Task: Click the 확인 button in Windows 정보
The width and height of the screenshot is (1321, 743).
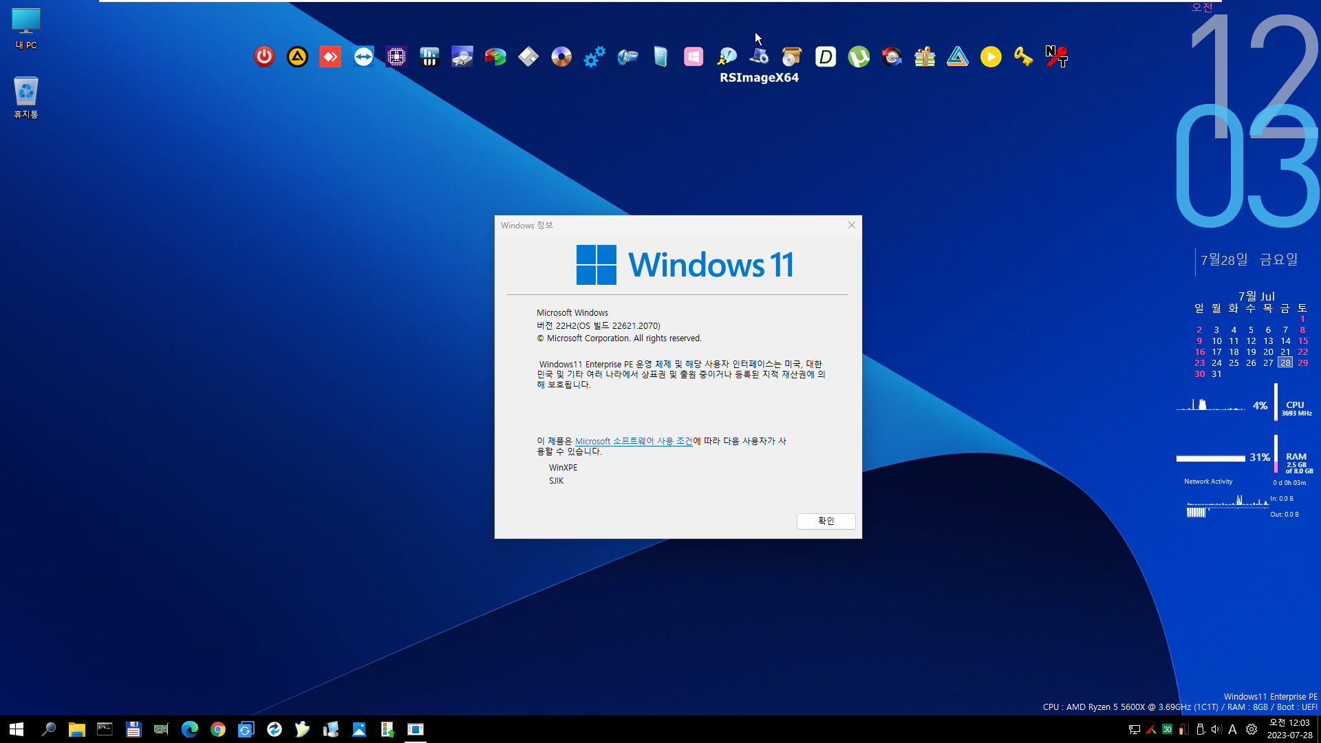Action: tap(826, 521)
